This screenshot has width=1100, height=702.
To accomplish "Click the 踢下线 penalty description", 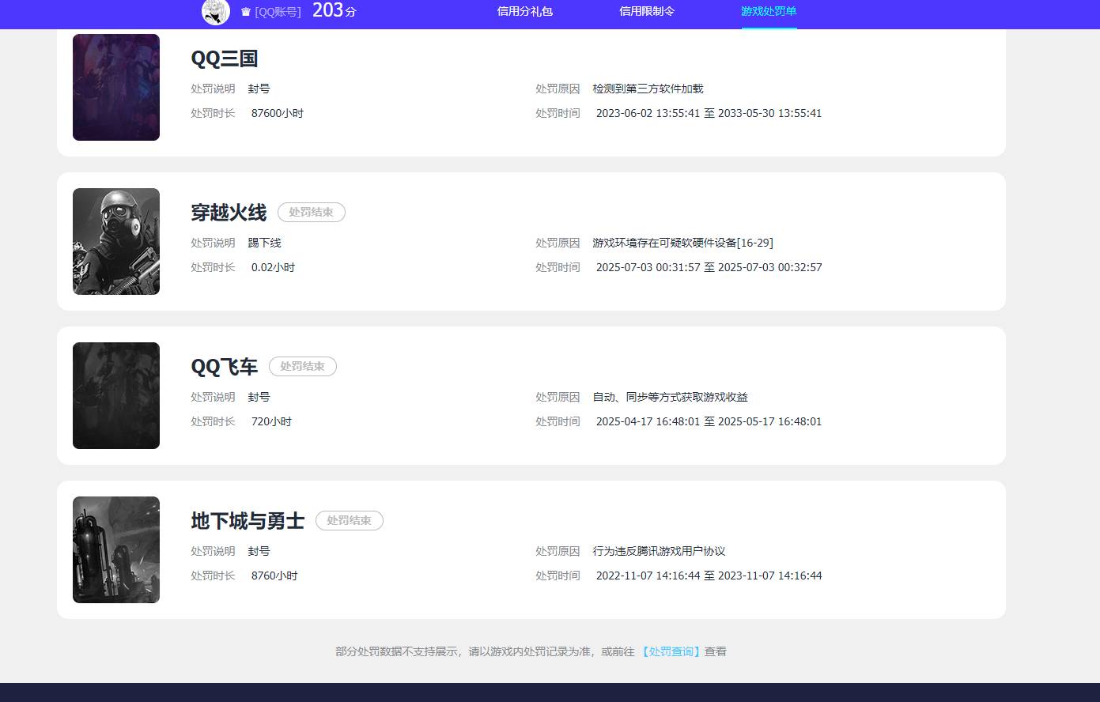I will [265, 243].
